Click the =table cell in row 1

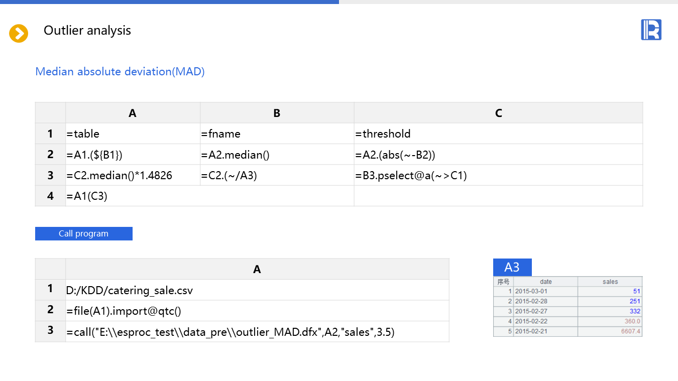(133, 134)
